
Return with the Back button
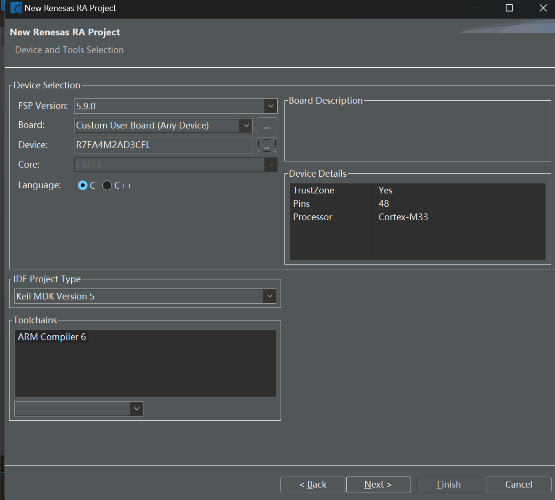[x=313, y=484]
